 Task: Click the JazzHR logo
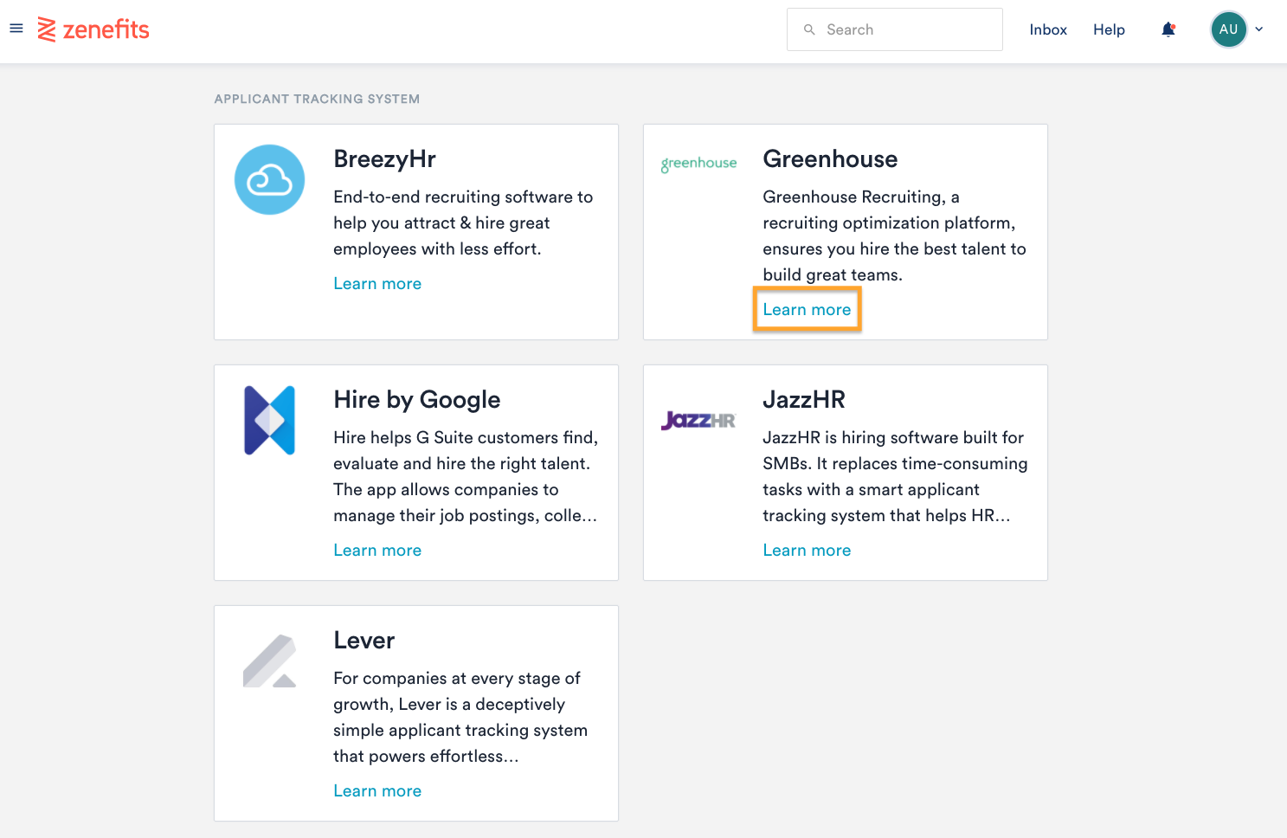698,421
